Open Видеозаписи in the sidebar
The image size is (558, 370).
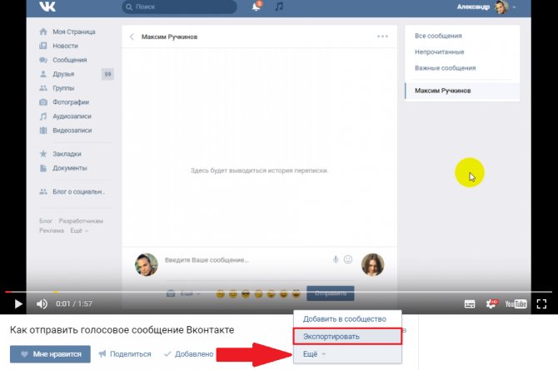[72, 131]
